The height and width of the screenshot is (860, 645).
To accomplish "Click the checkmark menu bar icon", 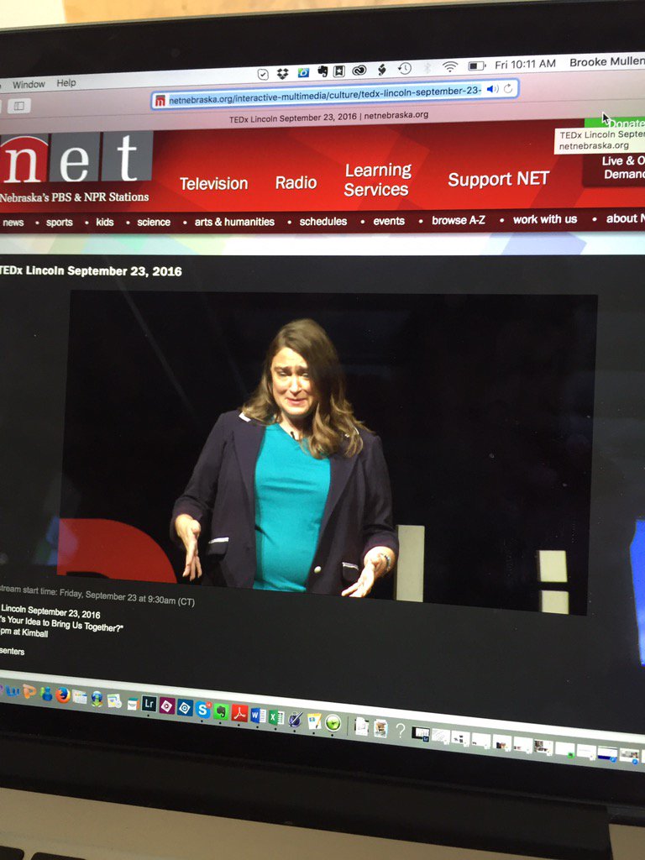I will pos(263,74).
